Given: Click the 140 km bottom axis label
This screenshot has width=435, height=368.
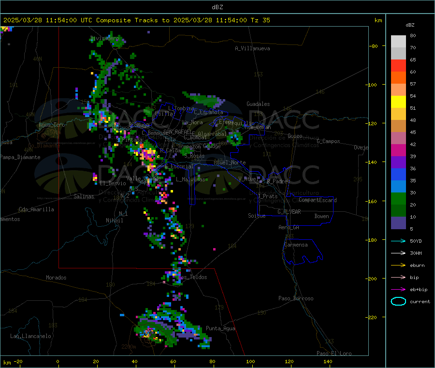Looking at the screenshot, I should pos(328,361).
